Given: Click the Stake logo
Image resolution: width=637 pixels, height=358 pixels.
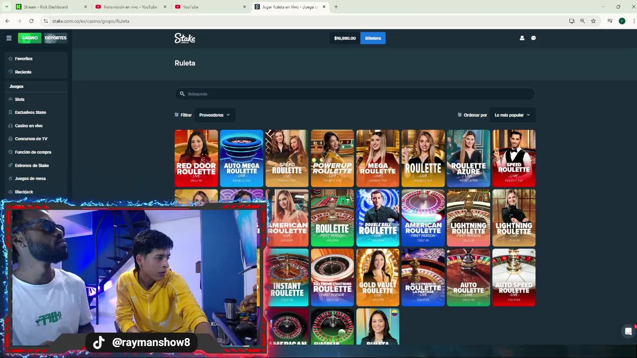Looking at the screenshot, I should [185, 38].
